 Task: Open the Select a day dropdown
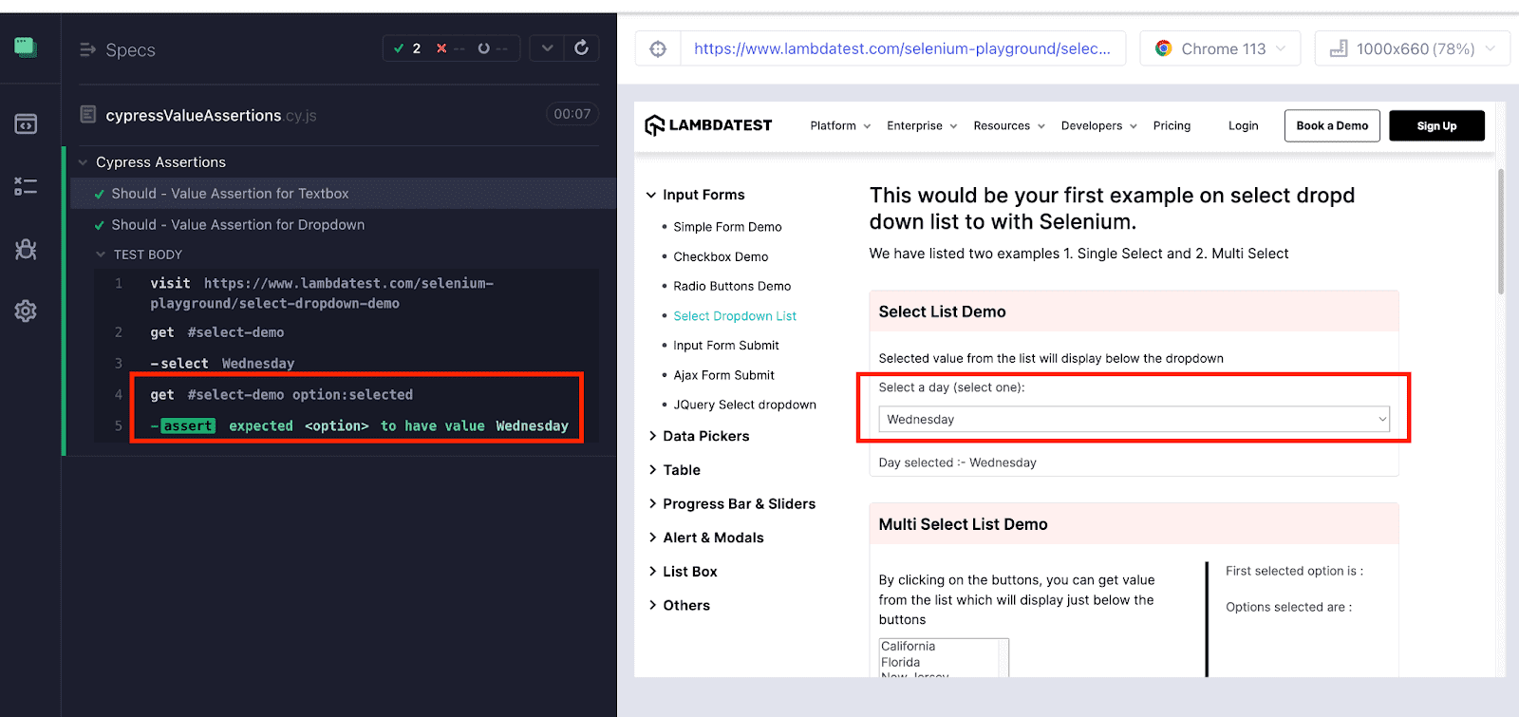pos(1134,419)
